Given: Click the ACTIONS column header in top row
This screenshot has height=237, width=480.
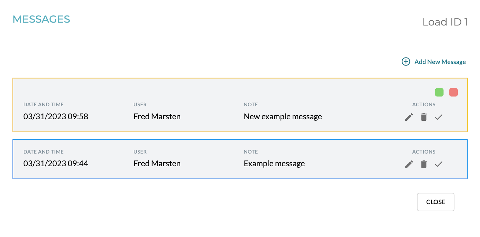Looking at the screenshot, I should pyautogui.click(x=424, y=104).
